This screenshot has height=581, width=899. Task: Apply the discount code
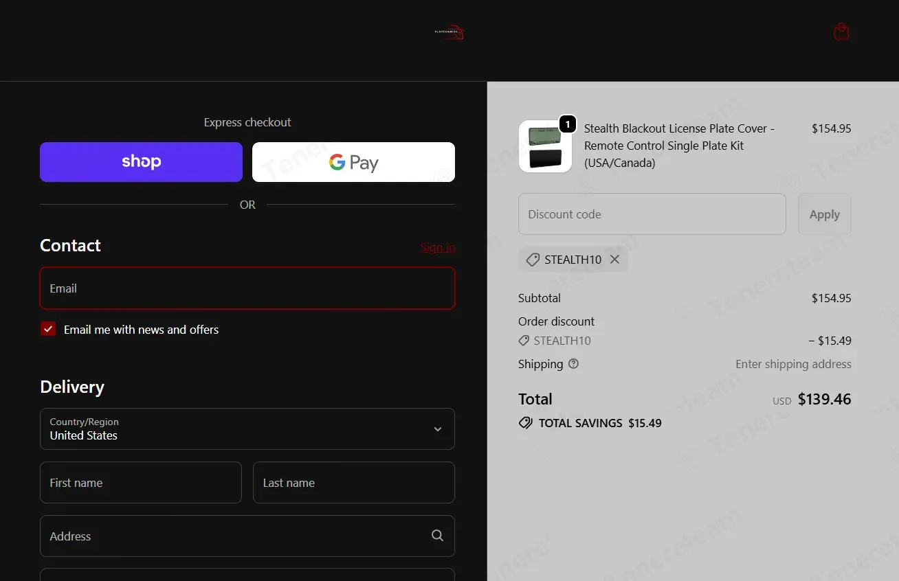pyautogui.click(x=824, y=214)
